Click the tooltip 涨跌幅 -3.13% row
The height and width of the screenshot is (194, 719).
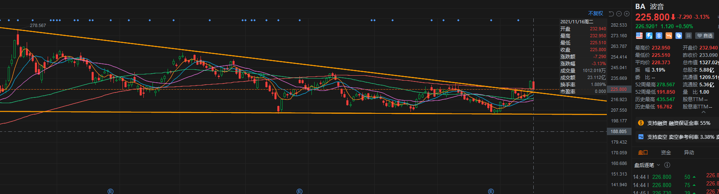point(583,64)
